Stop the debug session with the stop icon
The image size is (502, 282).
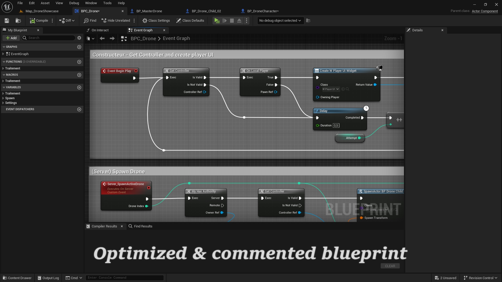point(232,20)
